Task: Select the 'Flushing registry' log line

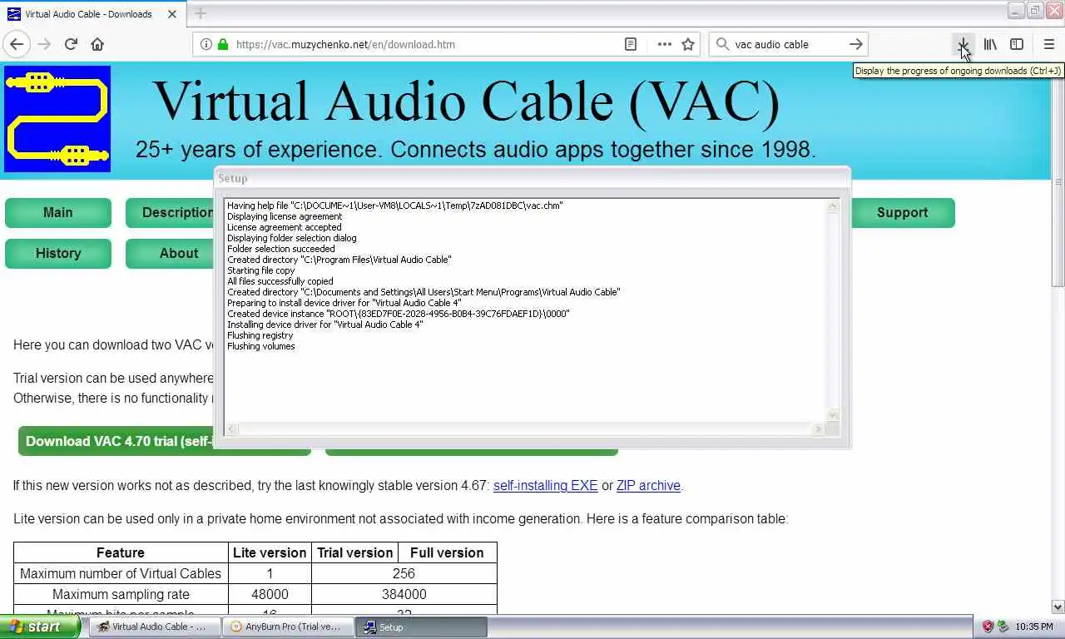Action: pyautogui.click(x=260, y=335)
